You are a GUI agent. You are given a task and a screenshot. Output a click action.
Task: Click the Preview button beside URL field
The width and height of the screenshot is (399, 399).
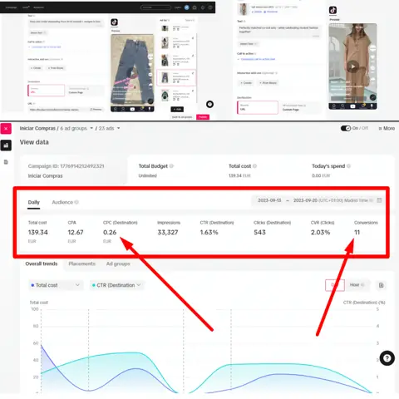coord(96,110)
